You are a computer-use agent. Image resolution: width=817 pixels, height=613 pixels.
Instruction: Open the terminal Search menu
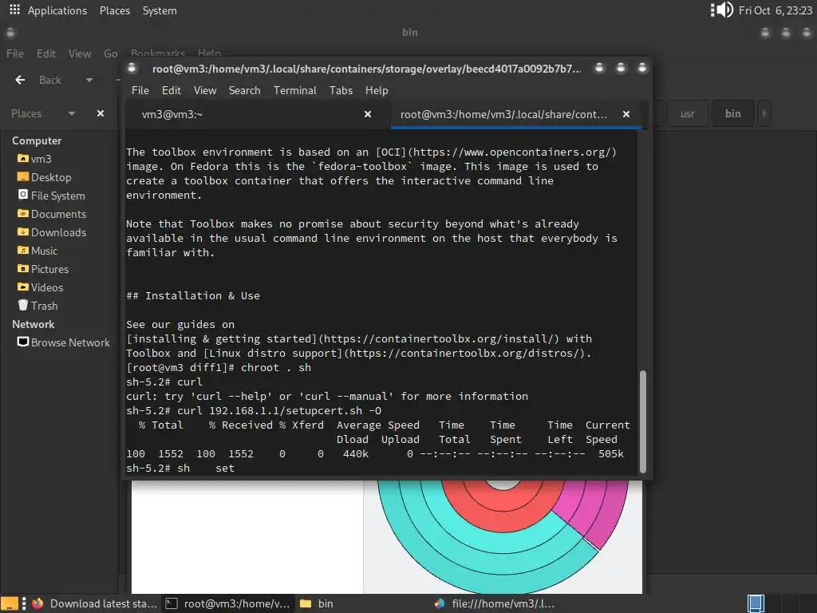(x=244, y=90)
